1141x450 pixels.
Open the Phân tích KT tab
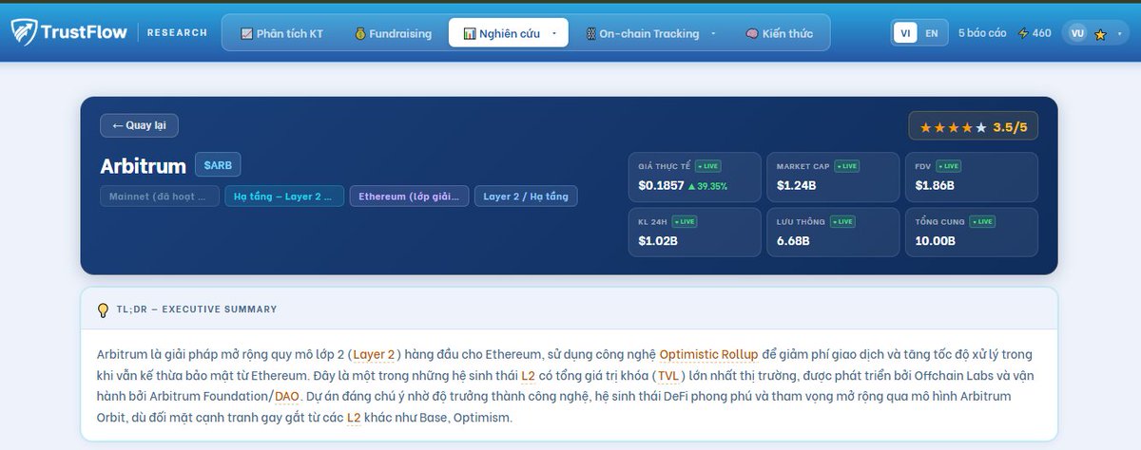click(x=282, y=33)
